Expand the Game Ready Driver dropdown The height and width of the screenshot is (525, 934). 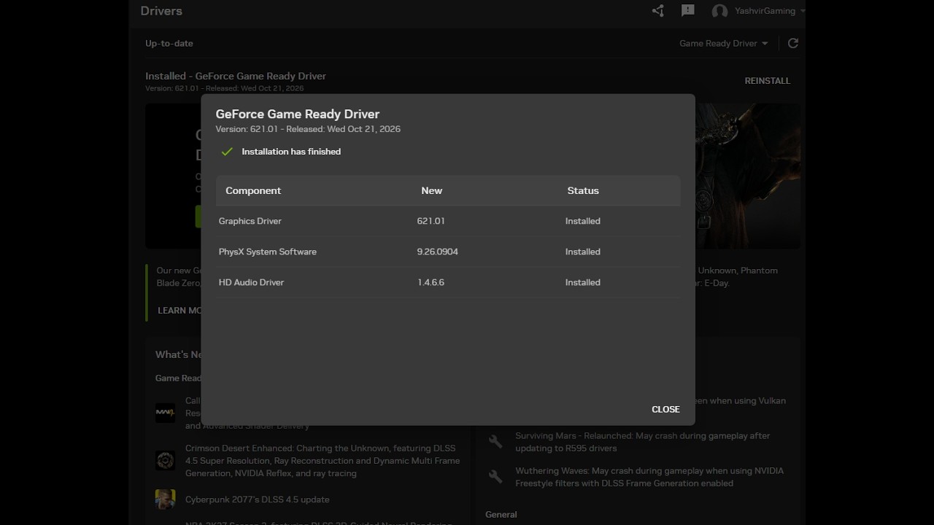(x=724, y=43)
